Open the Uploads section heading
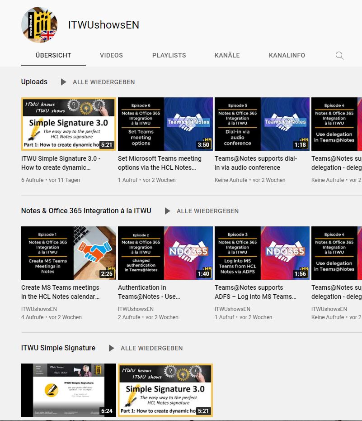The image size is (362, 421). pyautogui.click(x=34, y=81)
